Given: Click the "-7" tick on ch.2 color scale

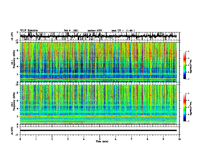Looking at the screenshot, I should [188, 121].
